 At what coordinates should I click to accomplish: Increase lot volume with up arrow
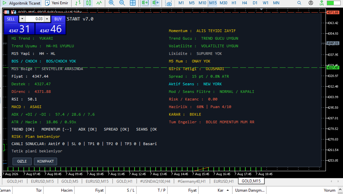[x=47, y=19]
